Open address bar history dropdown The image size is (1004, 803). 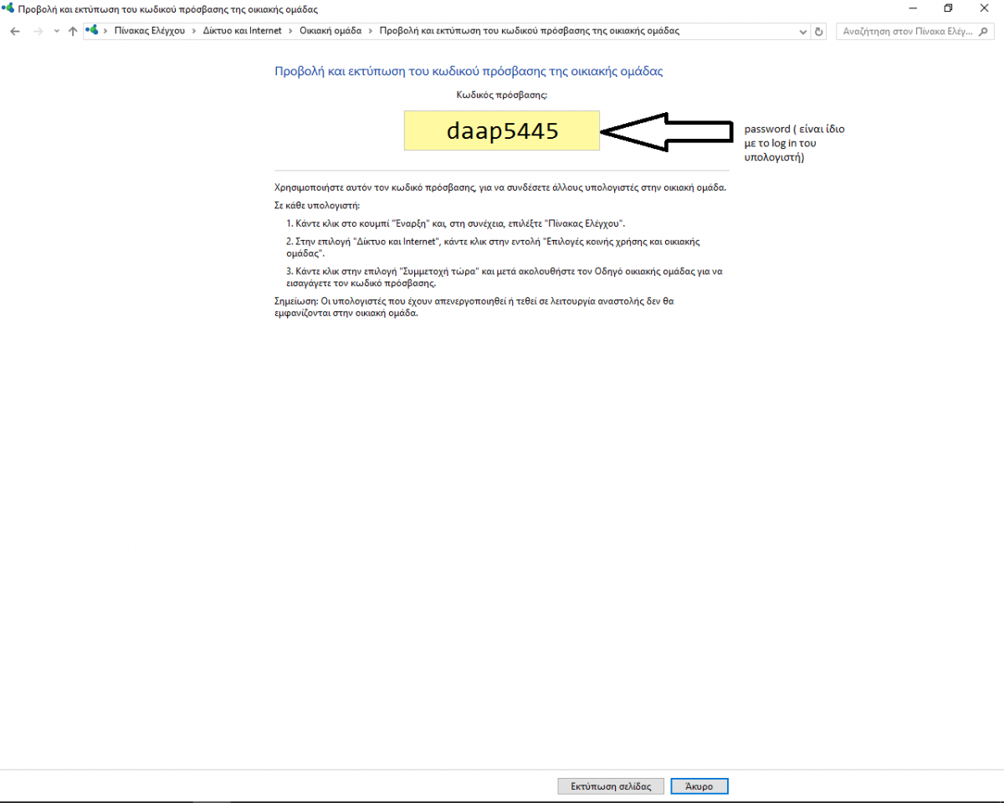click(804, 31)
